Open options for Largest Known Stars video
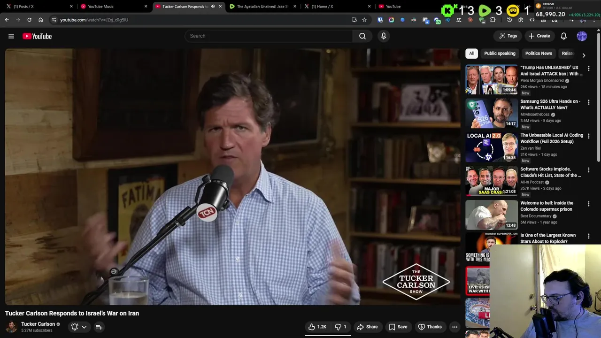601x338 pixels. tap(589, 236)
